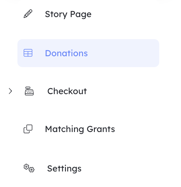This screenshot has width=181, height=187.
Task: Open the Story Page menu item
Action: coord(68,14)
